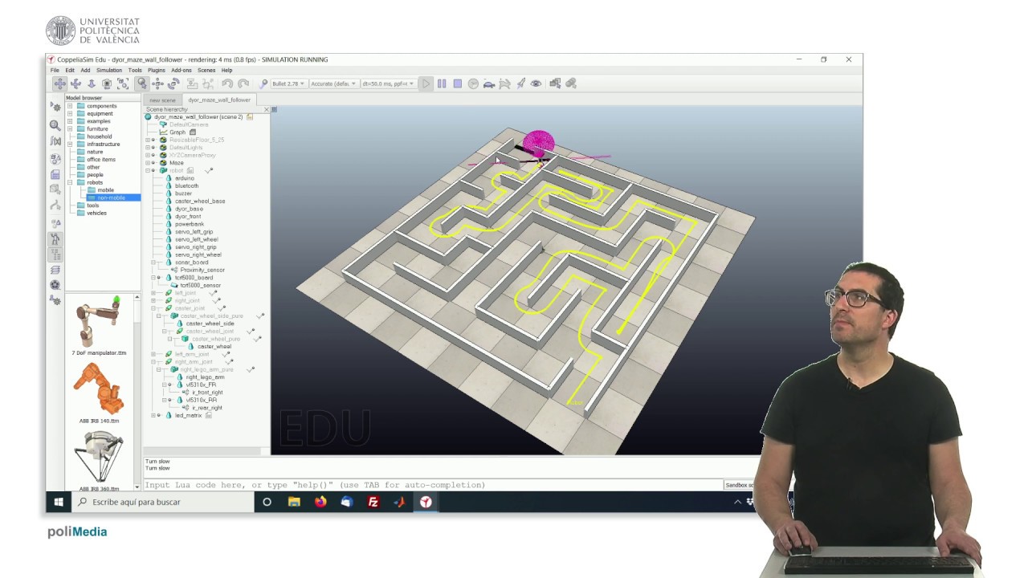Image resolution: width=1028 pixels, height=578 pixels.
Task: Collapse the robot node in hierarchy
Action: (x=148, y=171)
